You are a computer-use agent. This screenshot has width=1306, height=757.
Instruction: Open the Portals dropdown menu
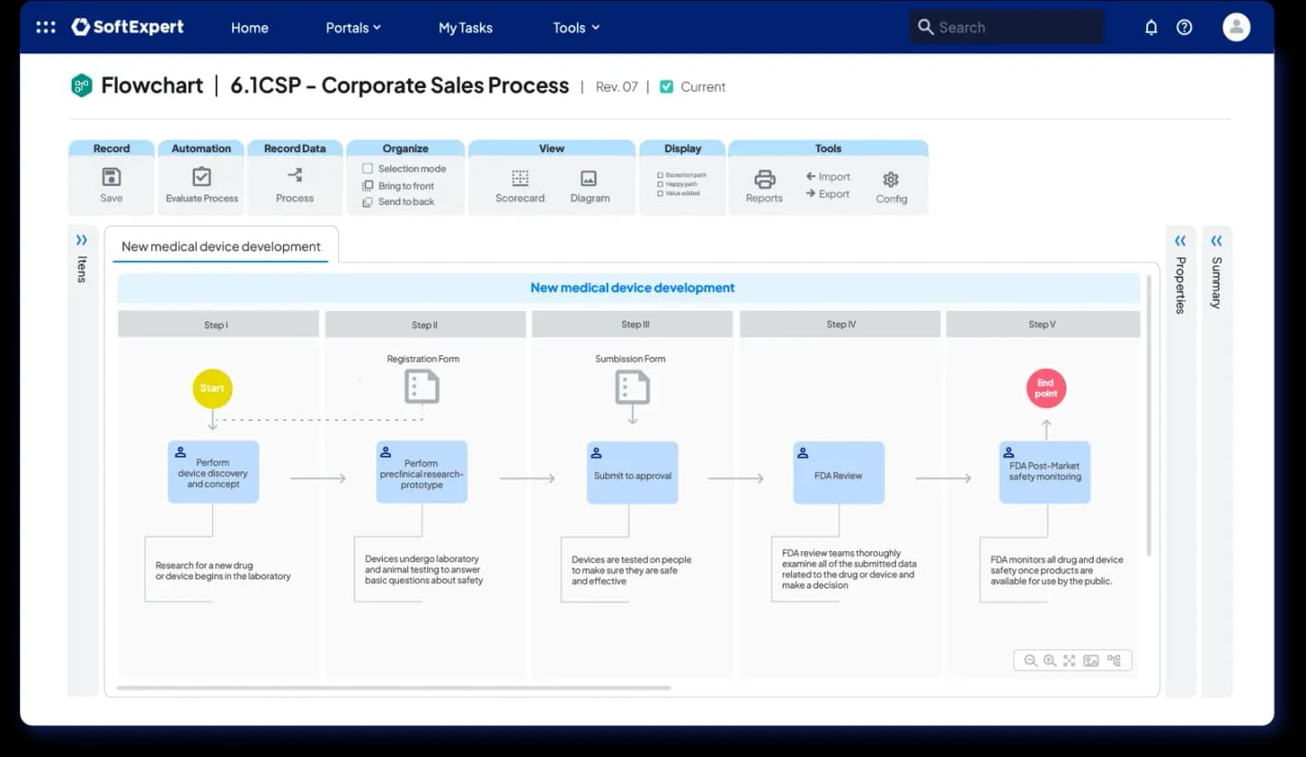[x=353, y=27]
